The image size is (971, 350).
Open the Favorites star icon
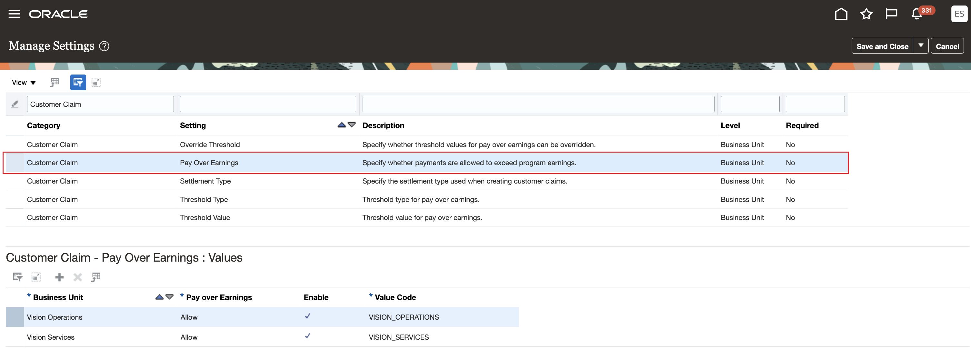(x=866, y=14)
